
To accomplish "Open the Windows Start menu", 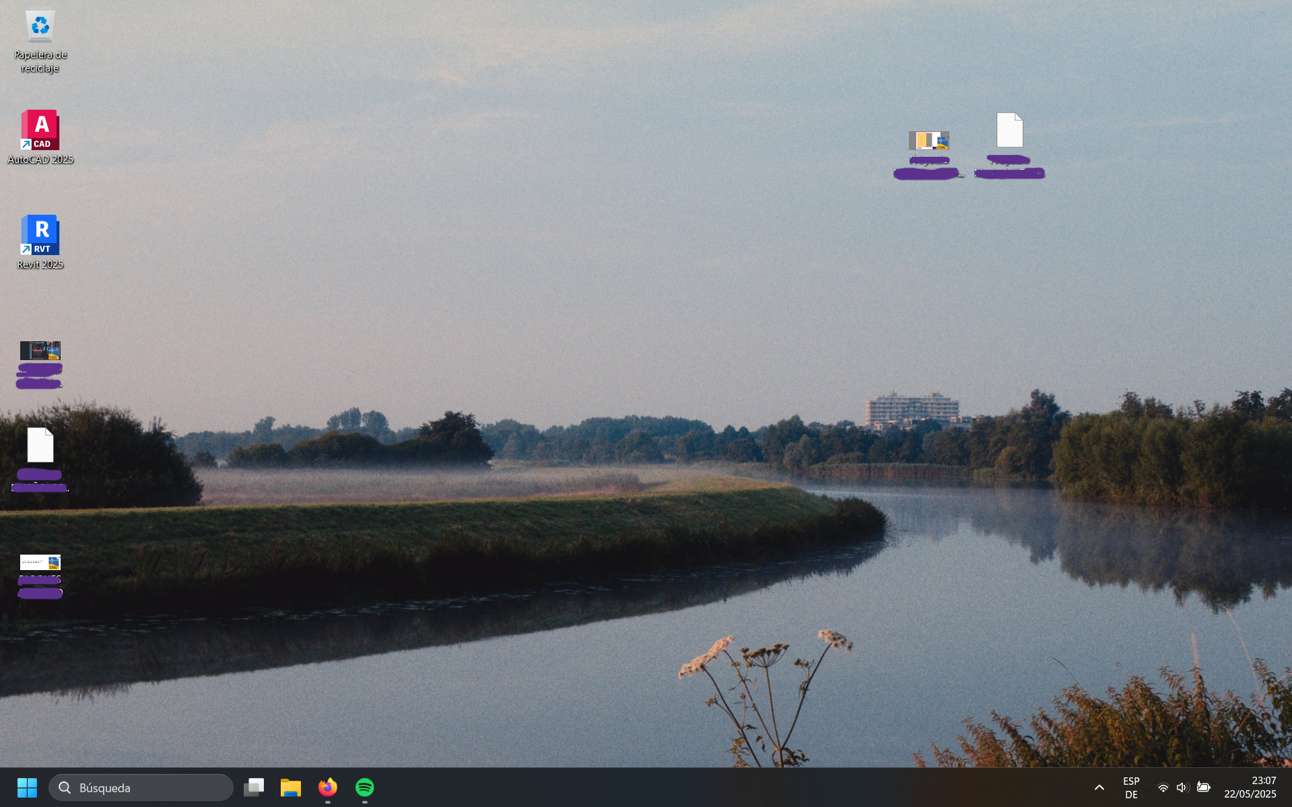I will [x=27, y=787].
